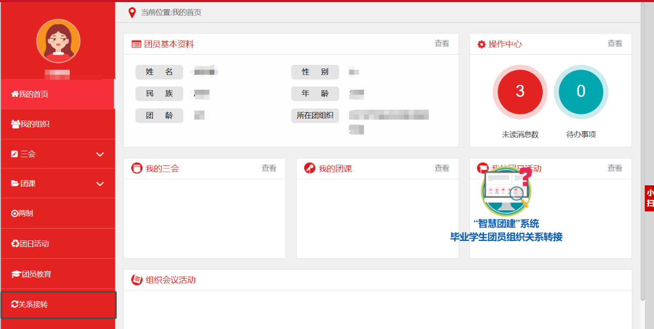Click the teal pending tasks count circle
This screenshot has width=654, height=329.
581,91
